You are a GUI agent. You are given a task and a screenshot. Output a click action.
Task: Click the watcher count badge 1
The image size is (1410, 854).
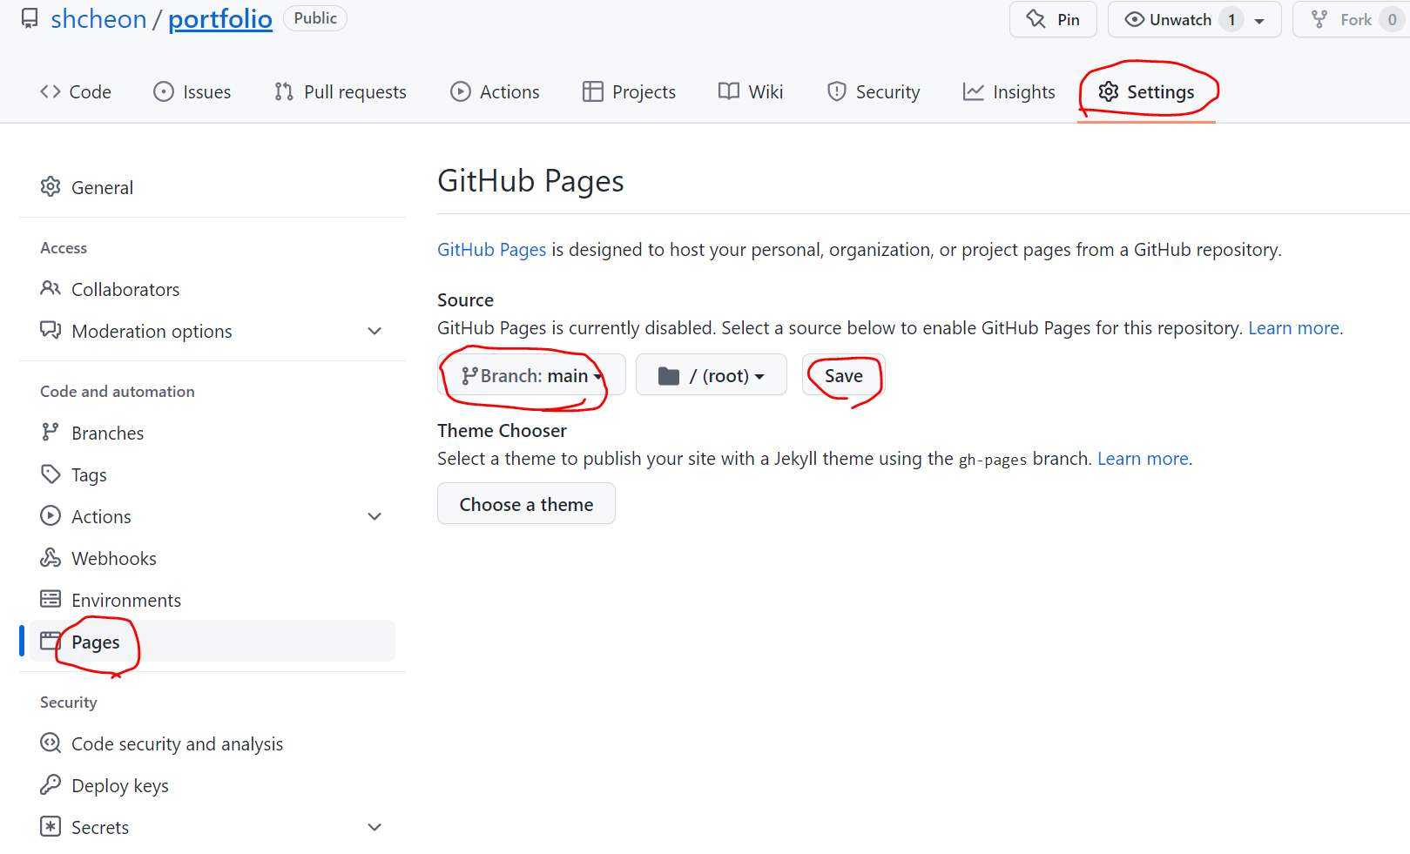[x=1231, y=19]
